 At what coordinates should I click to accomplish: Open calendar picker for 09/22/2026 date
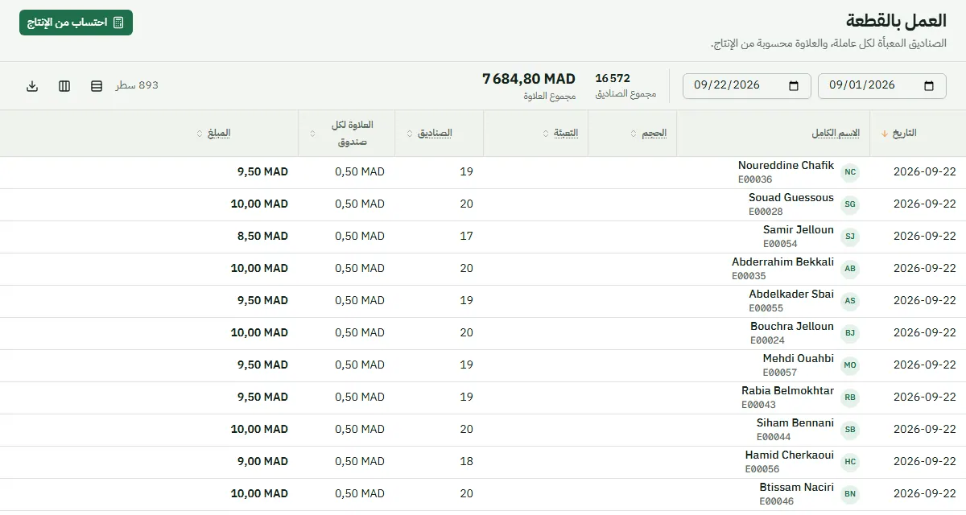(794, 86)
